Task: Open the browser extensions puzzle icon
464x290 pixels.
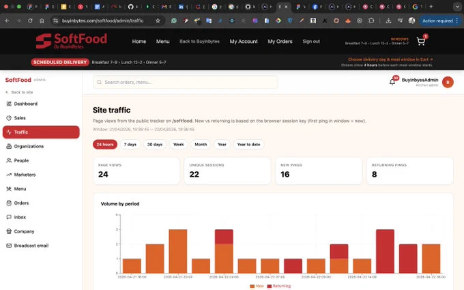Action: coord(371,20)
